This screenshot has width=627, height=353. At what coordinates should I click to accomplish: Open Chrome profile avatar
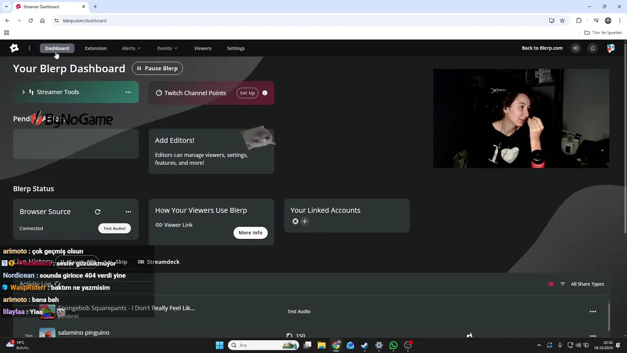608,21
